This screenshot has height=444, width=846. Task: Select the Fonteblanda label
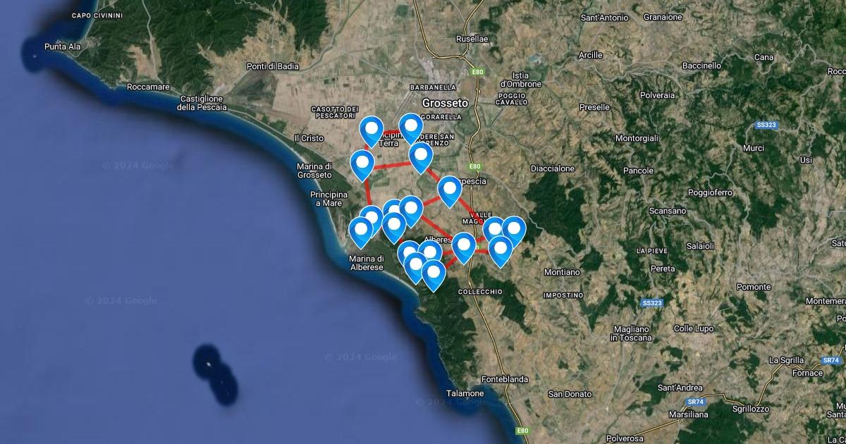pos(504,379)
